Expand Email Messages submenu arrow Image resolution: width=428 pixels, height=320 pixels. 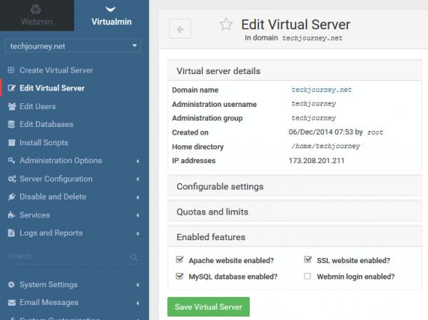(x=138, y=303)
